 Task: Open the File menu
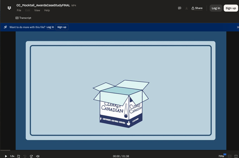pos(19,10)
